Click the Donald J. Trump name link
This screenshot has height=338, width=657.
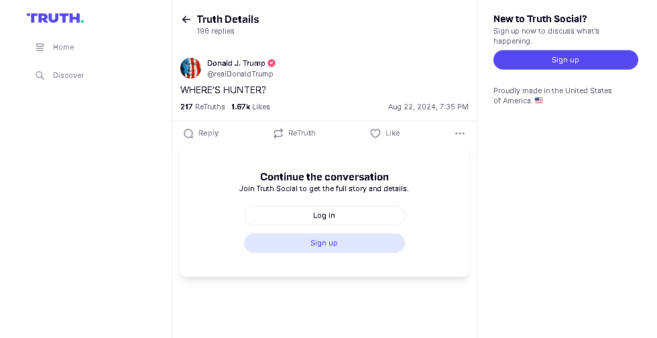point(236,63)
